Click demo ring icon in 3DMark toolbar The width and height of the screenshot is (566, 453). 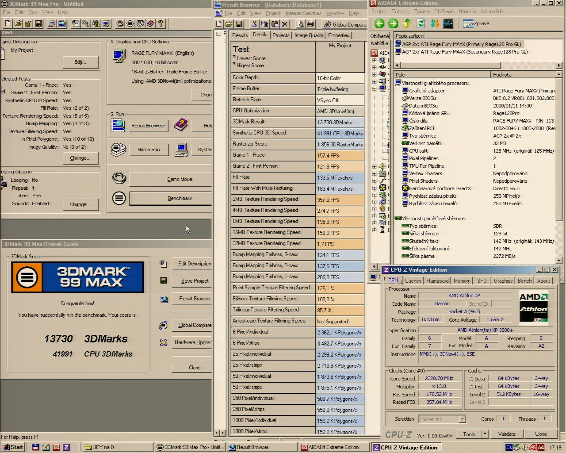coord(120,23)
